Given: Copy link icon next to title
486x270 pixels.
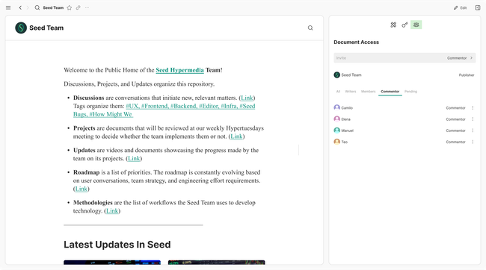Looking at the screenshot, I should click(78, 7).
